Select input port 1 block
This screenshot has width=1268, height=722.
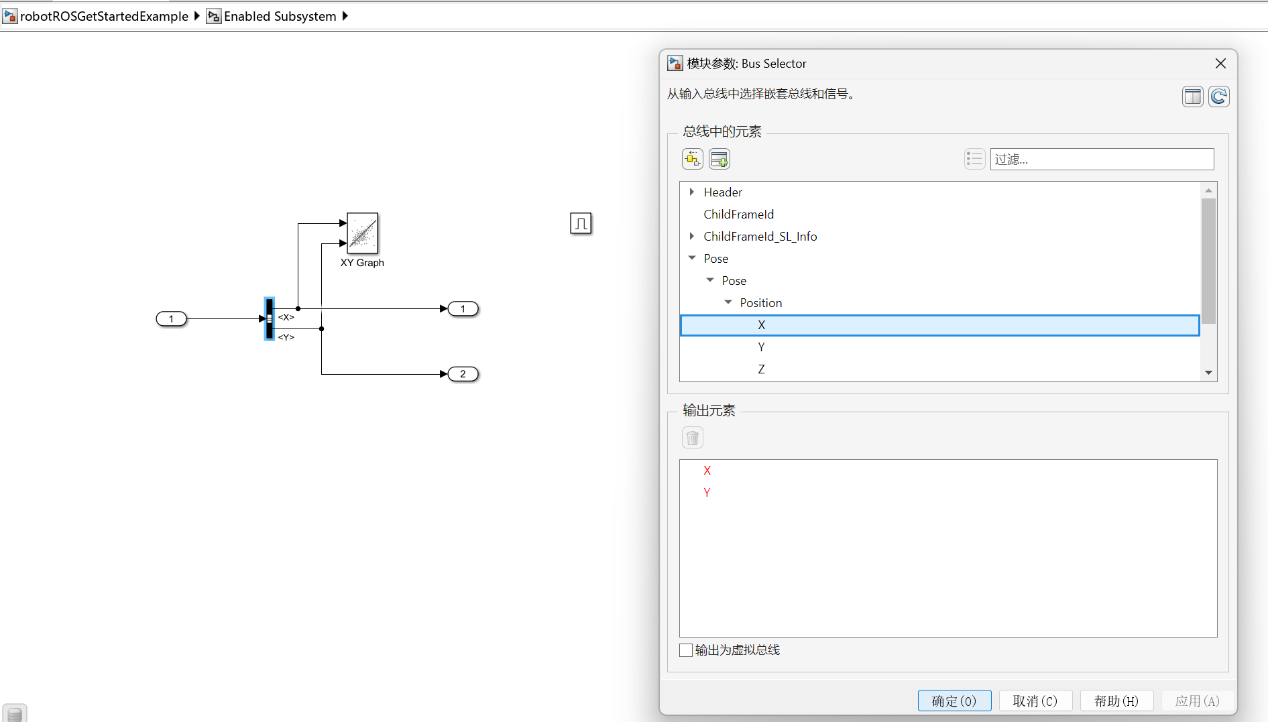tap(172, 318)
